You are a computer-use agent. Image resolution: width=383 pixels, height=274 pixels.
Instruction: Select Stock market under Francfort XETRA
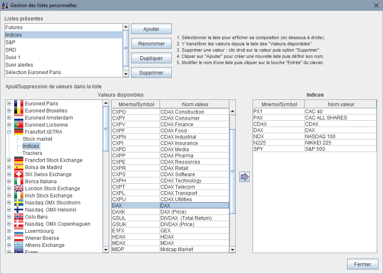(x=38, y=139)
